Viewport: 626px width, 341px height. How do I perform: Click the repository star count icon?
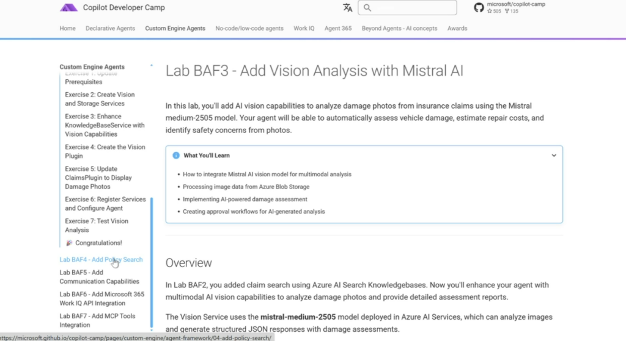coord(490,11)
